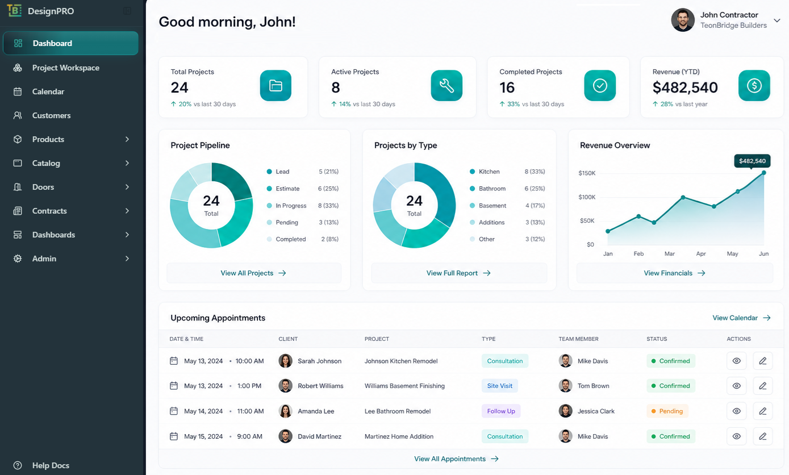The width and height of the screenshot is (789, 475).
Task: Expand the Contracts submenu chevron
Action: click(x=127, y=211)
